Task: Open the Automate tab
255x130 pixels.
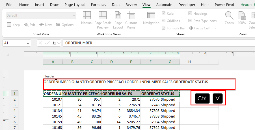Action: 164,5
